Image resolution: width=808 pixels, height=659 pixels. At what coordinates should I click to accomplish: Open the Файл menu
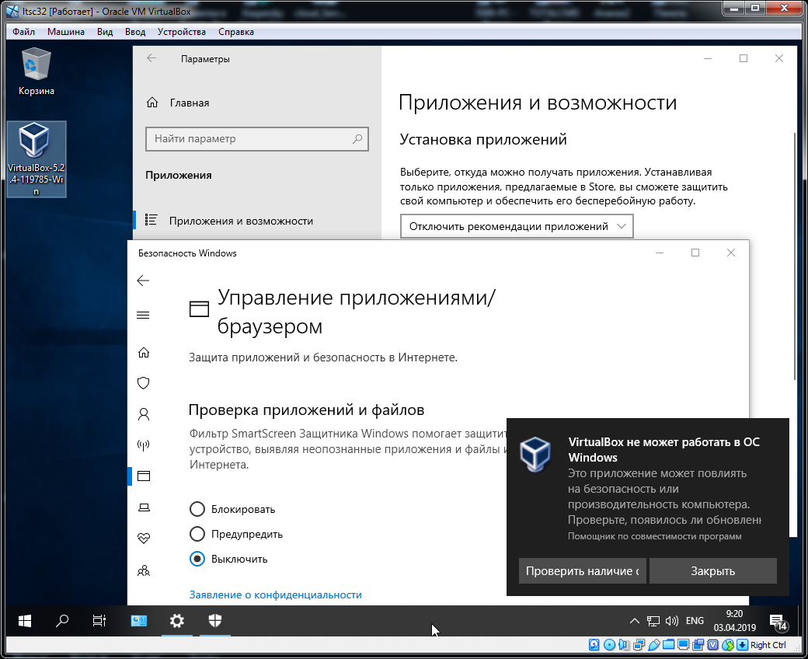point(24,31)
